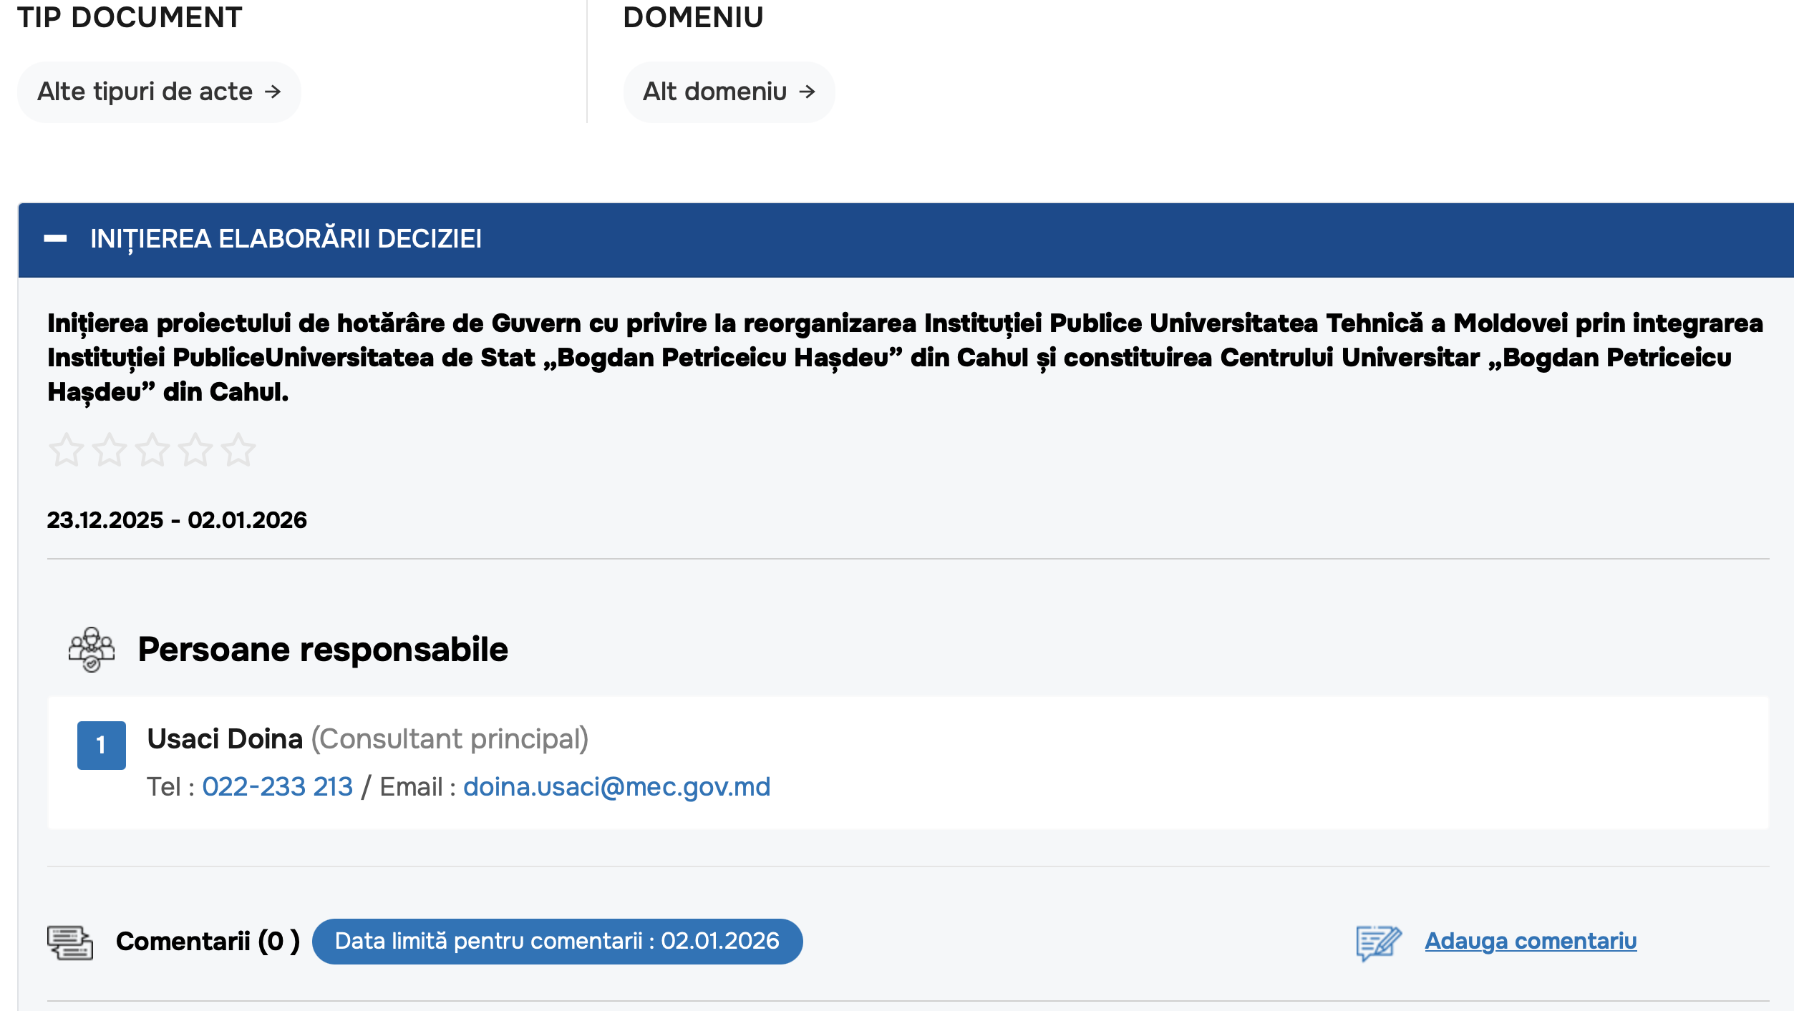Select the fifth rating star

point(238,450)
